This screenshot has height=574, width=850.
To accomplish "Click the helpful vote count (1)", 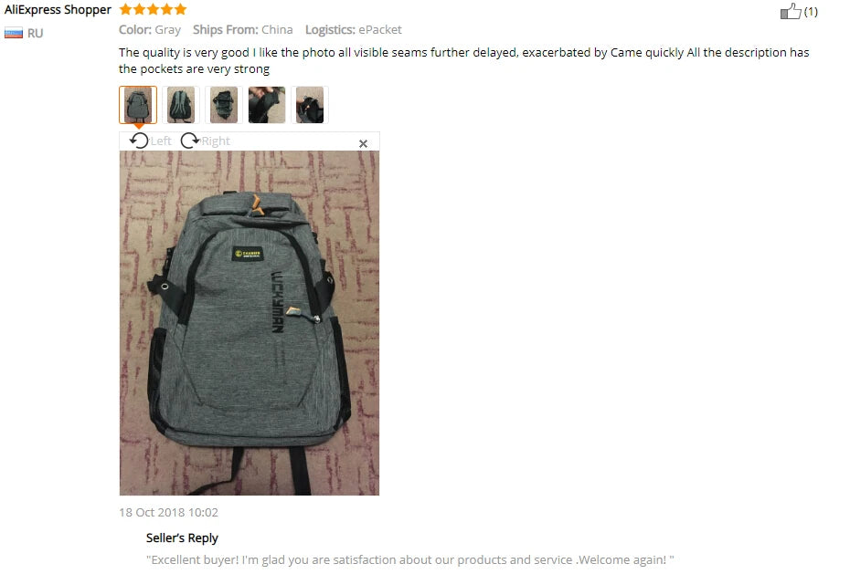I will [811, 11].
